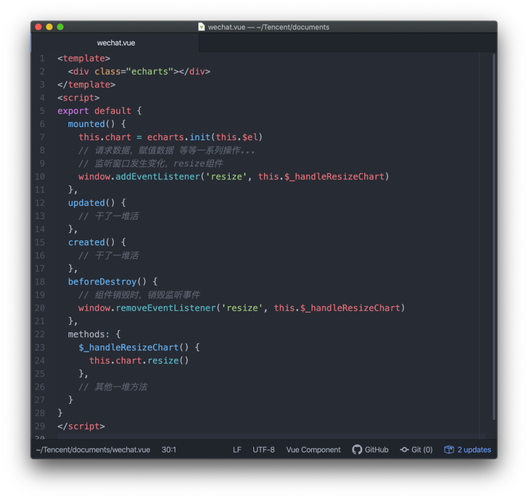528x499 pixels.
Task: Click the Git branch icon in status bar
Action: [x=404, y=450]
